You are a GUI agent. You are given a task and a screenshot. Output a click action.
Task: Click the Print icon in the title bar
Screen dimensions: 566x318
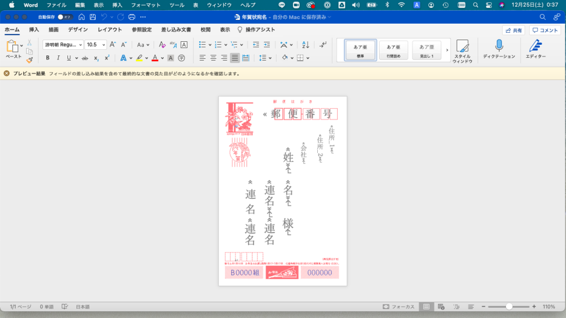(x=132, y=17)
